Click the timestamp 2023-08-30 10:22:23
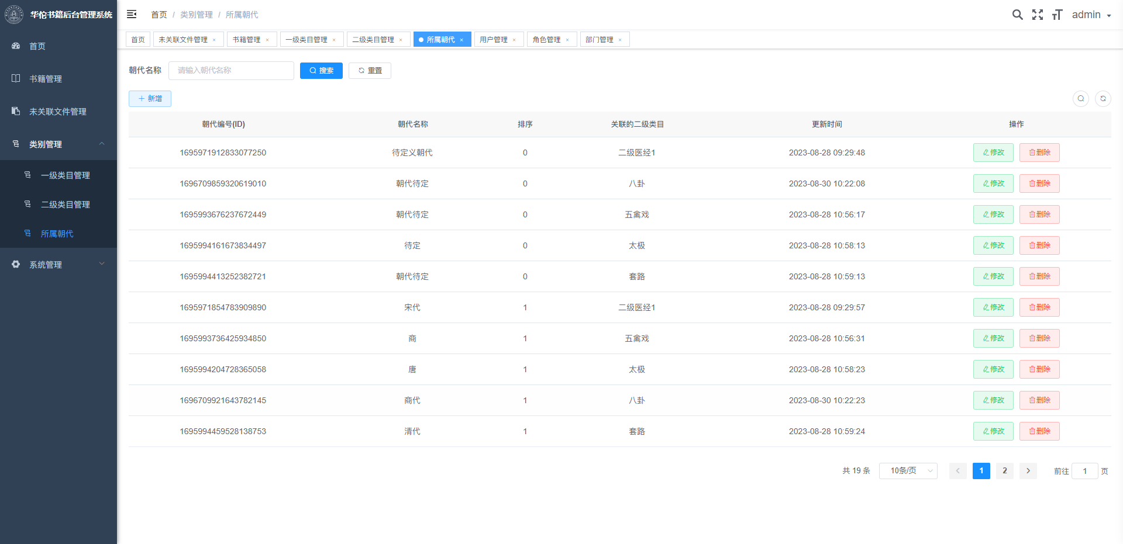 point(827,400)
